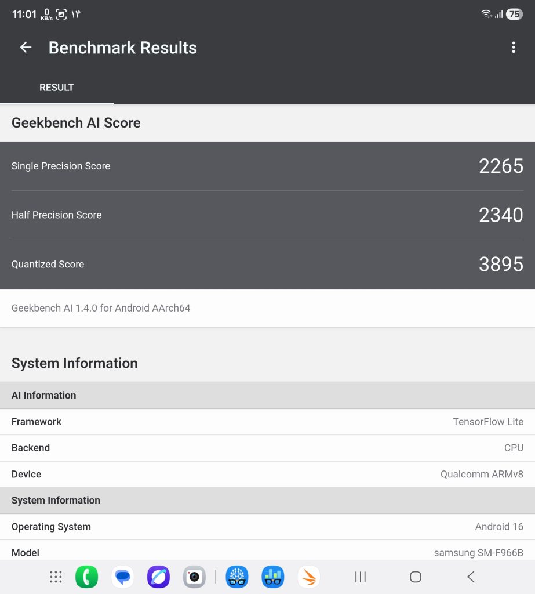Open the Camera app in taskbar
The image size is (535, 594).
coord(194,577)
